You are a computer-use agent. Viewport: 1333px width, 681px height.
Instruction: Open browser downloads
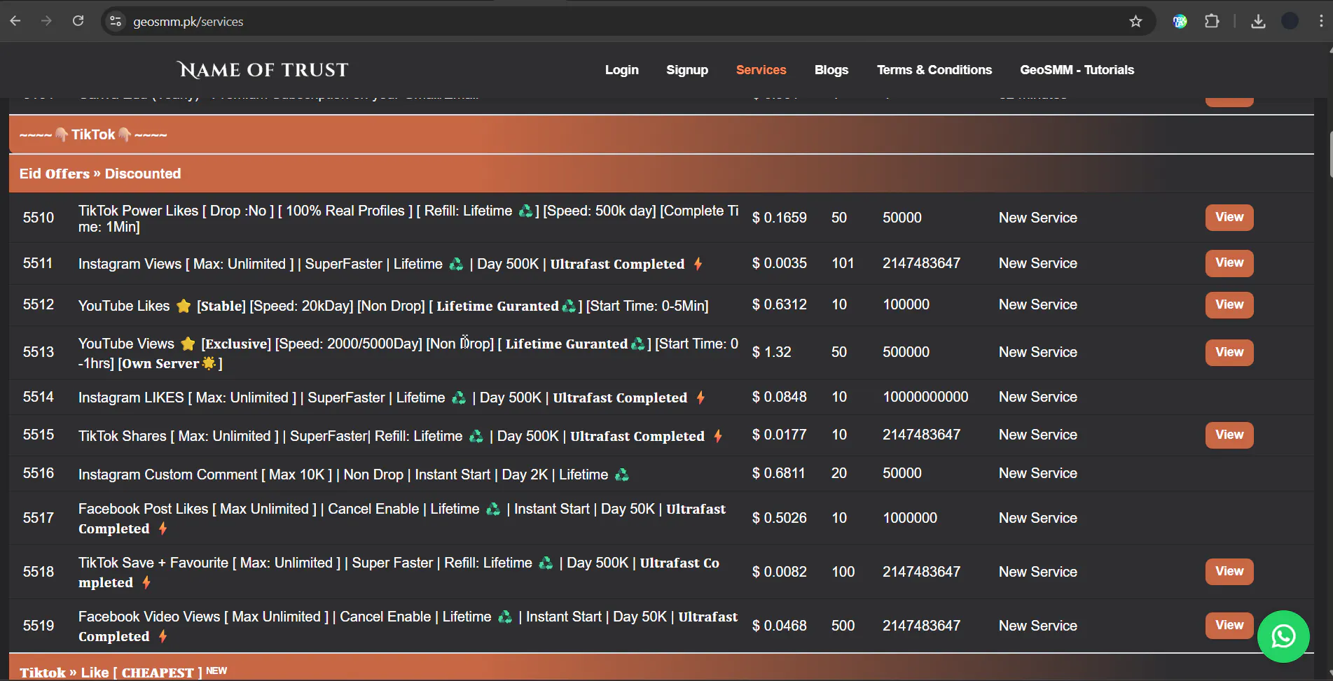point(1258,21)
